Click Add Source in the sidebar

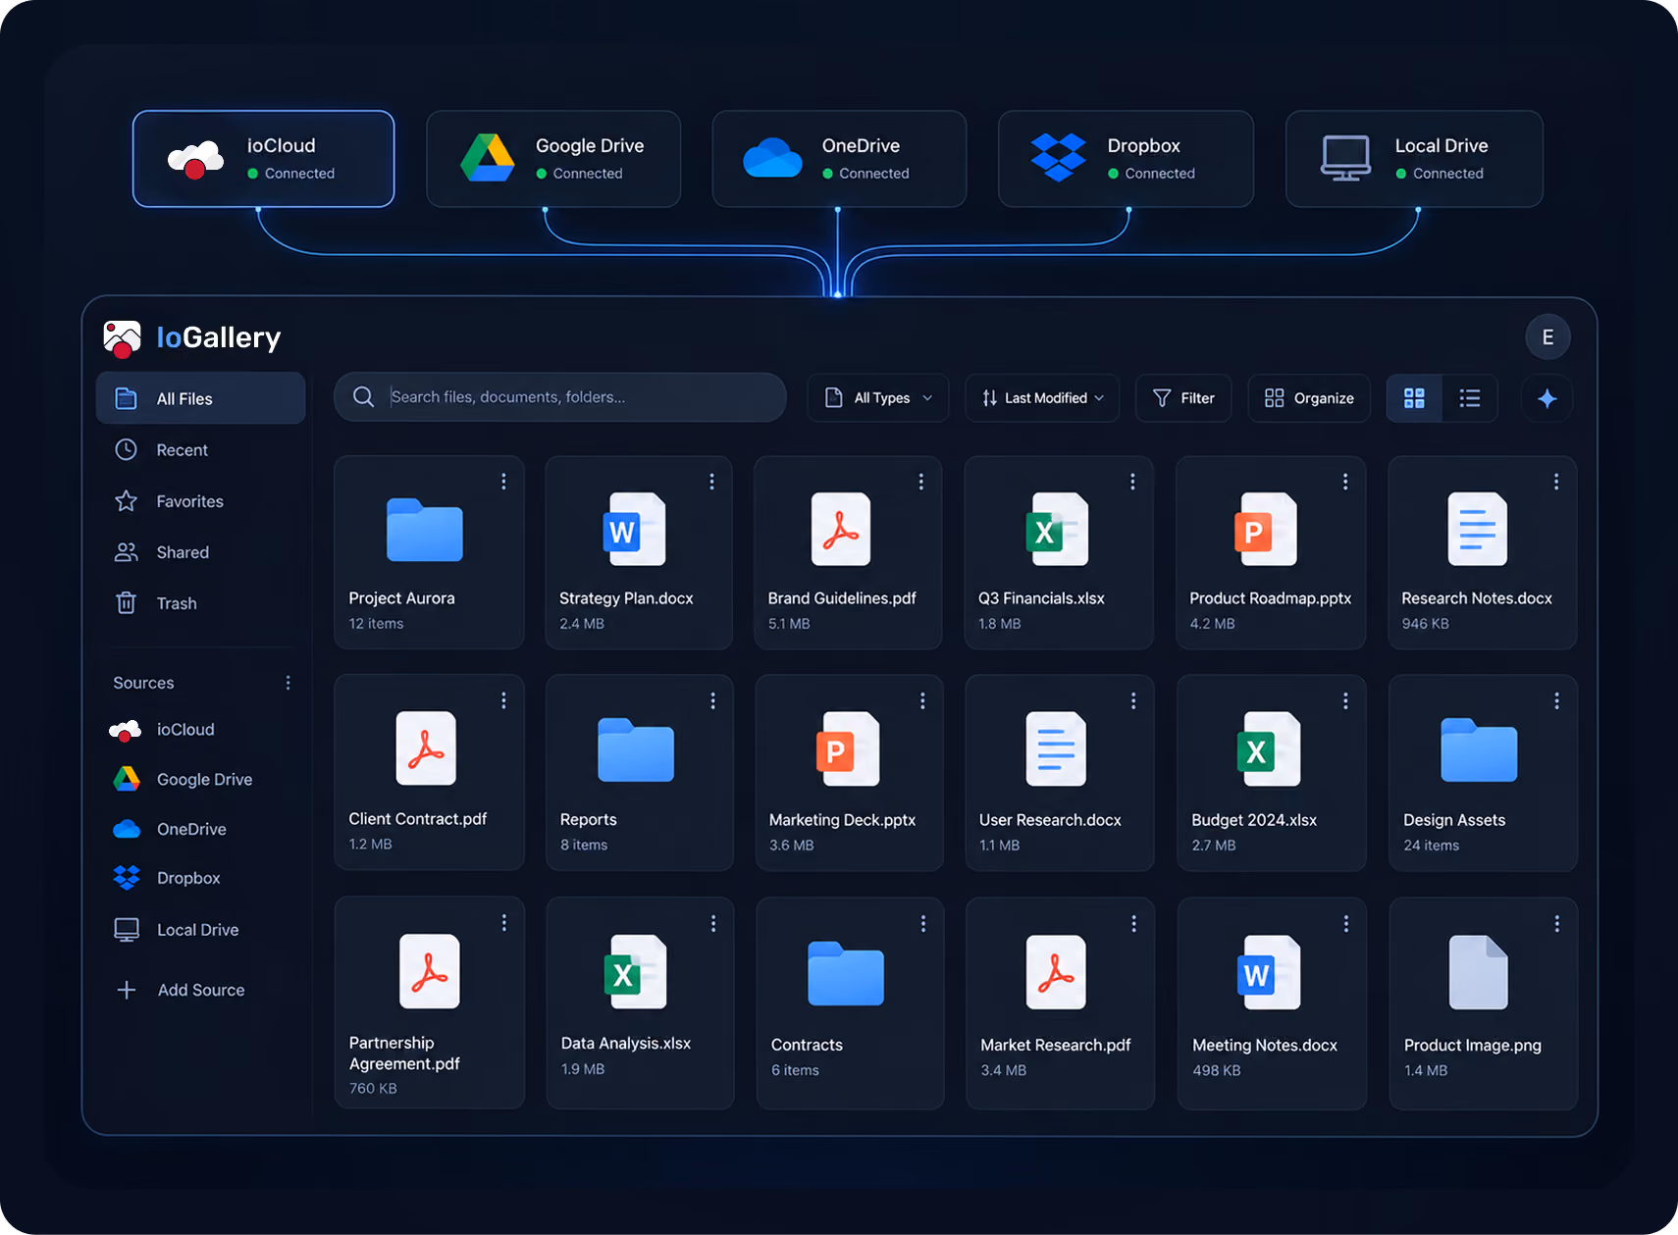181,990
